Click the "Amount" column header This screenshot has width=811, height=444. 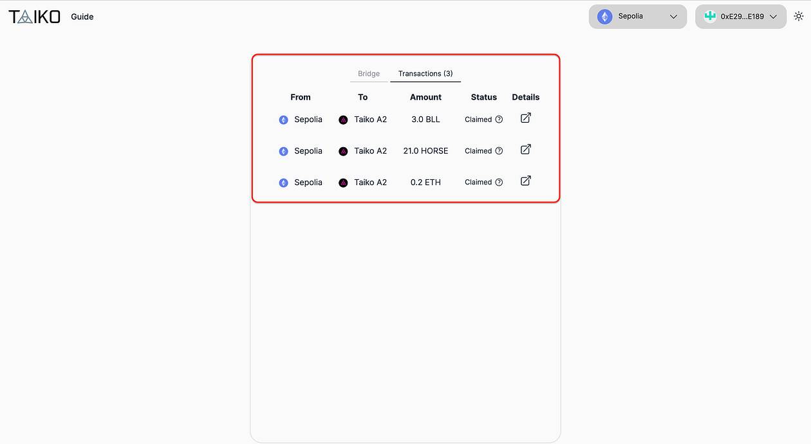(x=425, y=97)
